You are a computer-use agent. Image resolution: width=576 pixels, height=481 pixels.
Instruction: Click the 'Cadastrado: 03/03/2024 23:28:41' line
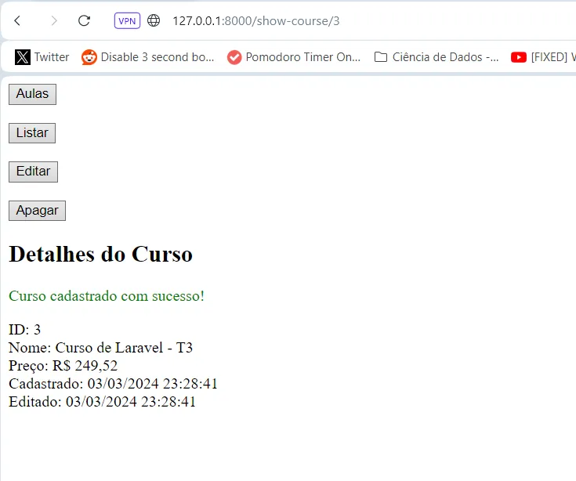(x=113, y=384)
